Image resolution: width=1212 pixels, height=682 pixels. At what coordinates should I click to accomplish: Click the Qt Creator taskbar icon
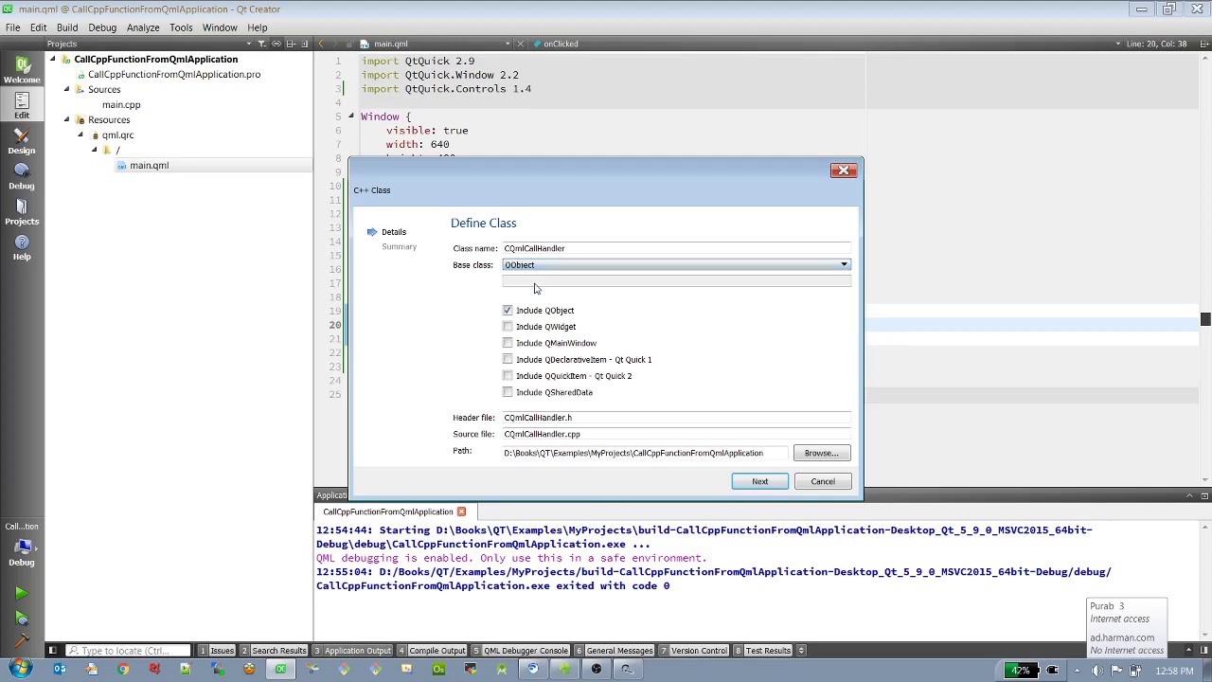pyautogui.click(x=281, y=670)
